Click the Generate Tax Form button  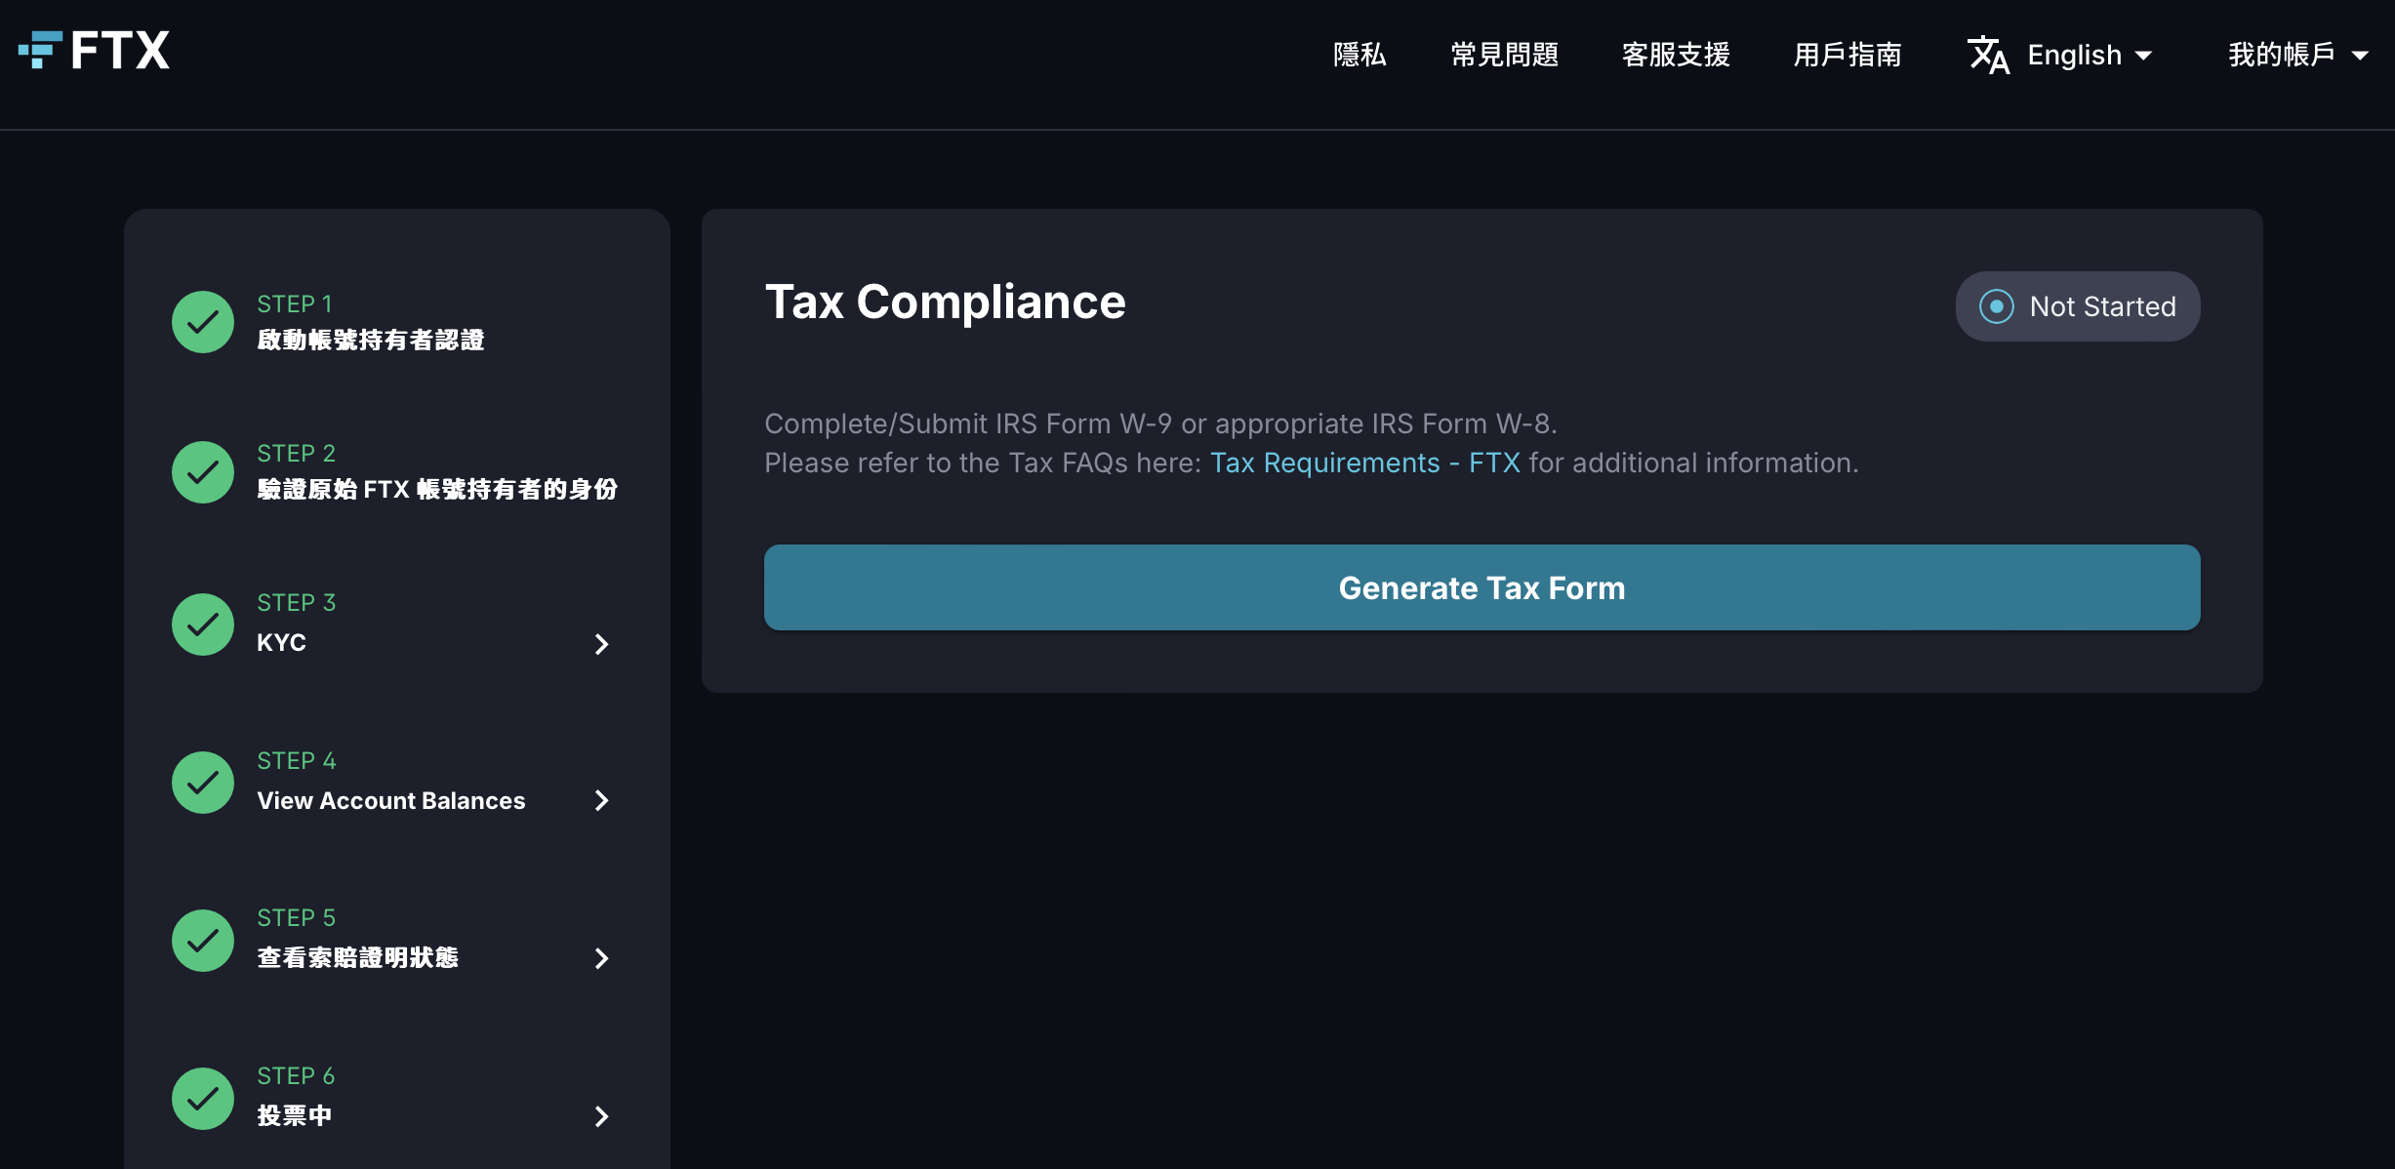coord(1482,587)
